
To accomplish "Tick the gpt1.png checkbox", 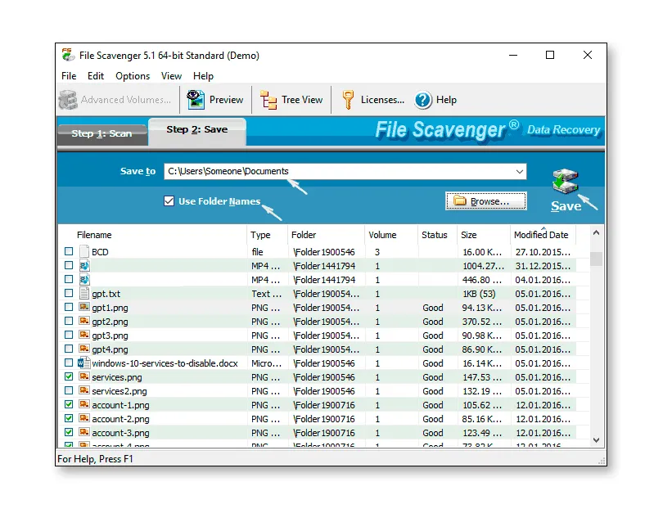I will (x=69, y=308).
